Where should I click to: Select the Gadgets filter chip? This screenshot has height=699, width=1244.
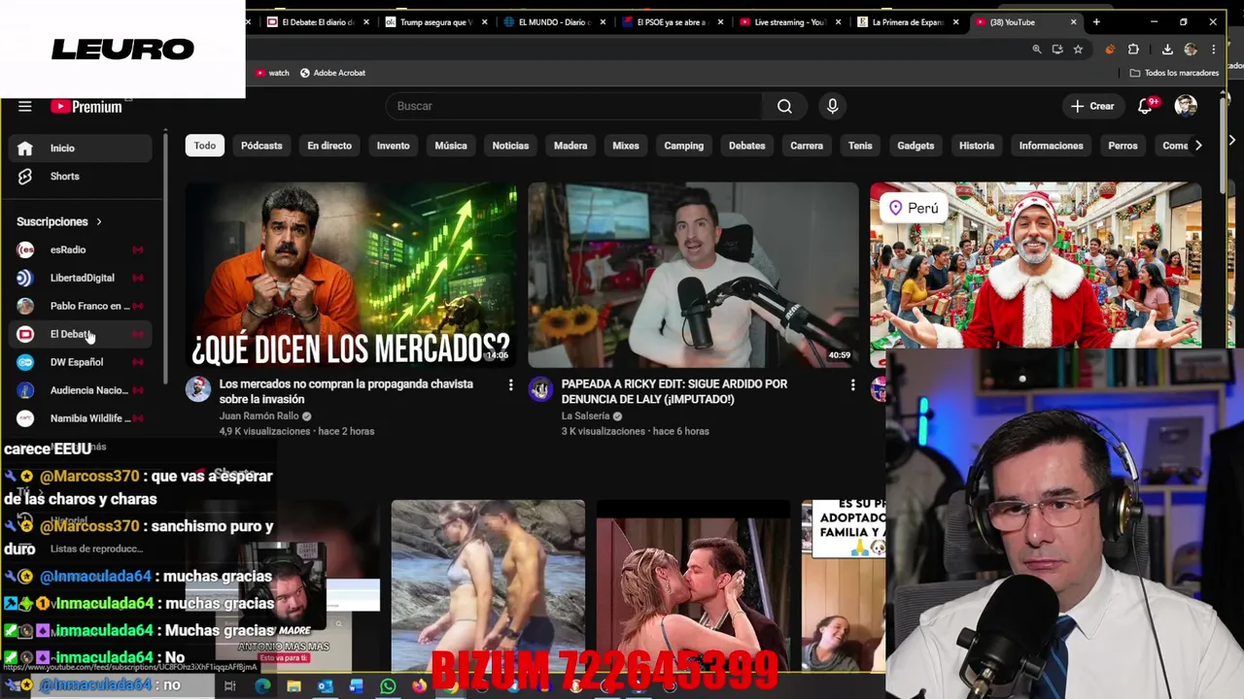[916, 146]
